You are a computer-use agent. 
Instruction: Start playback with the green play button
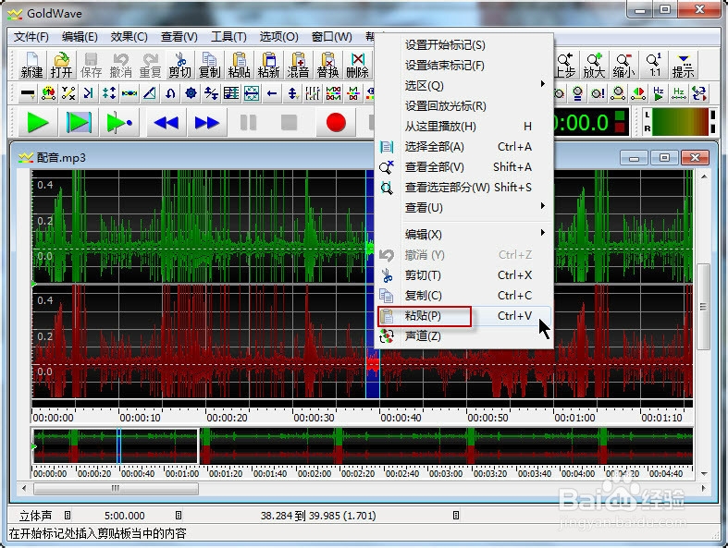tap(38, 123)
